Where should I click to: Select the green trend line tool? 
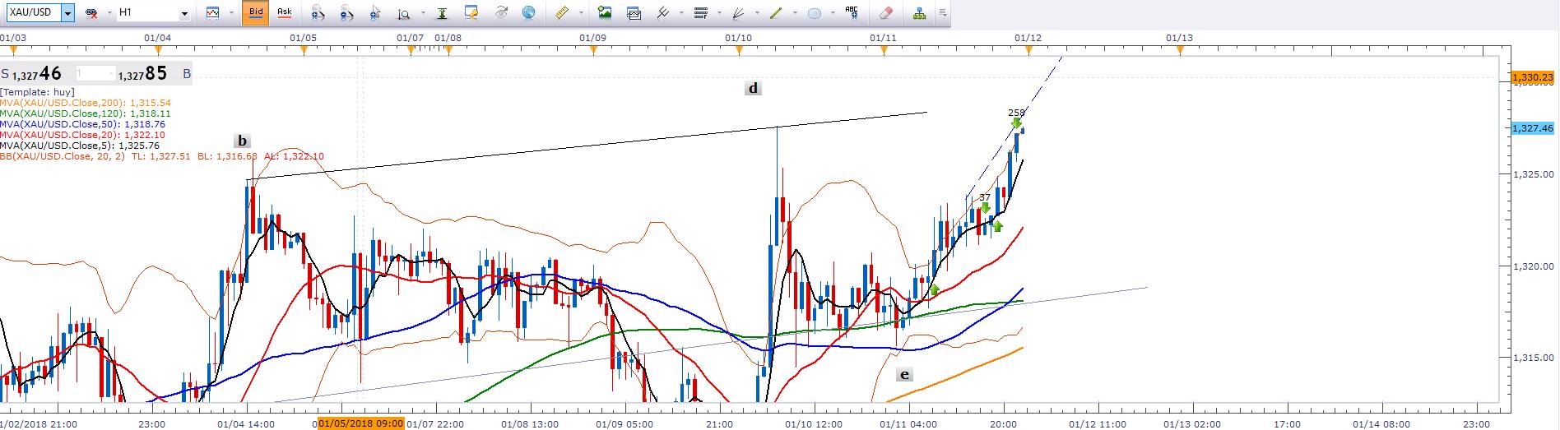click(775, 13)
